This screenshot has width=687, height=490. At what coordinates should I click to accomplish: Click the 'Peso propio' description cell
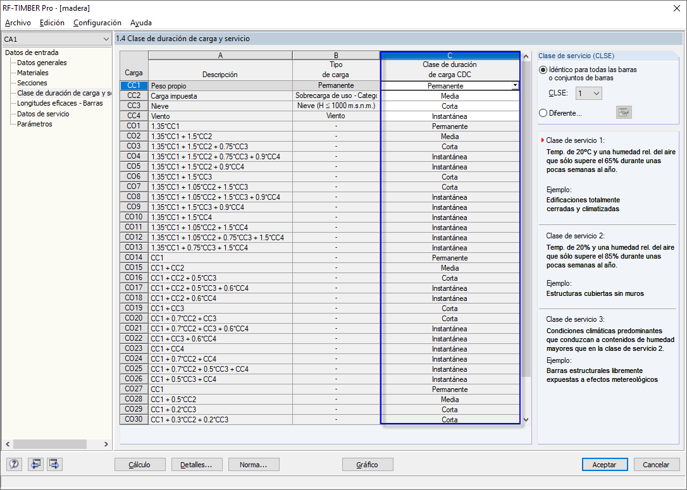(220, 86)
